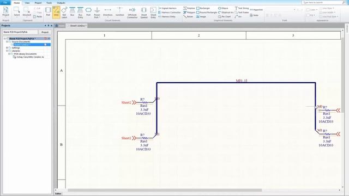
Task: Place a Text String
Action: [242, 8]
